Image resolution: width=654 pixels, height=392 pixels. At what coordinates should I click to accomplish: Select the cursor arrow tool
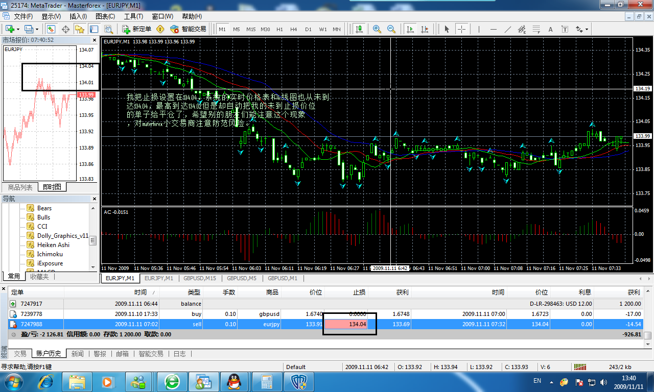(447, 29)
